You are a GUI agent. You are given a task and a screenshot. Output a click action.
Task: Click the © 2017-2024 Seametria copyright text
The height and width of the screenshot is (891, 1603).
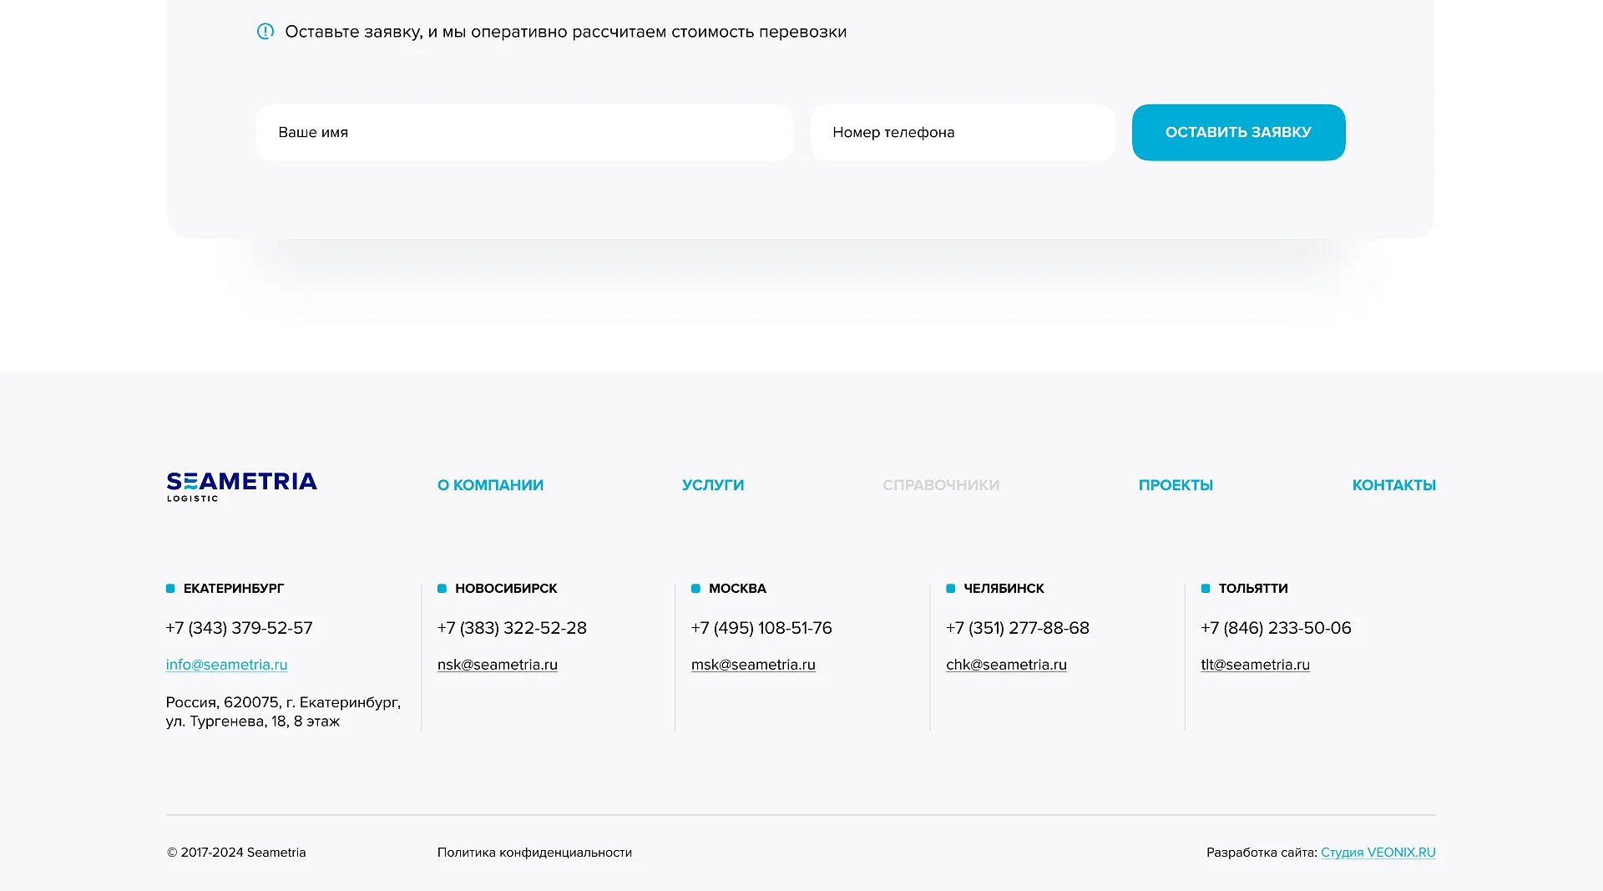236,853
